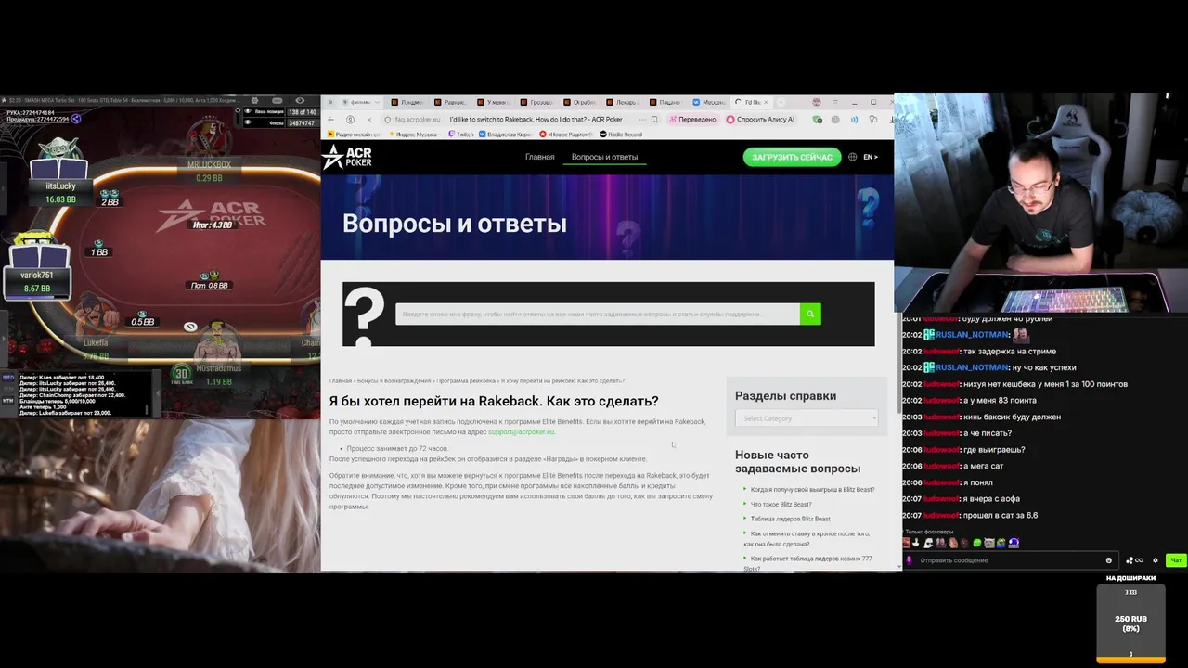Open the support@acrpoker.eu email link
The width and height of the screenshot is (1188, 668).
[521, 431]
